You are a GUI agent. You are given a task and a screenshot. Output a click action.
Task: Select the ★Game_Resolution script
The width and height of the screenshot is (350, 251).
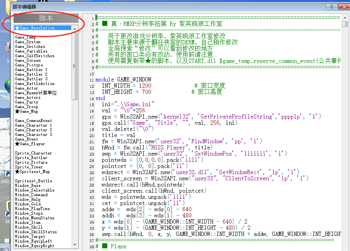(43, 28)
